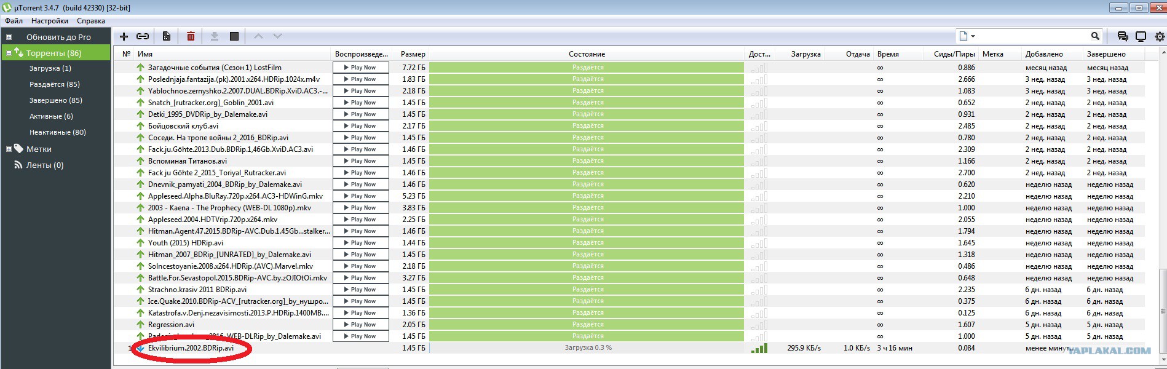This screenshot has height=369, width=1167.
Task: Click Обновить до Pro label
Action: [x=58, y=37]
